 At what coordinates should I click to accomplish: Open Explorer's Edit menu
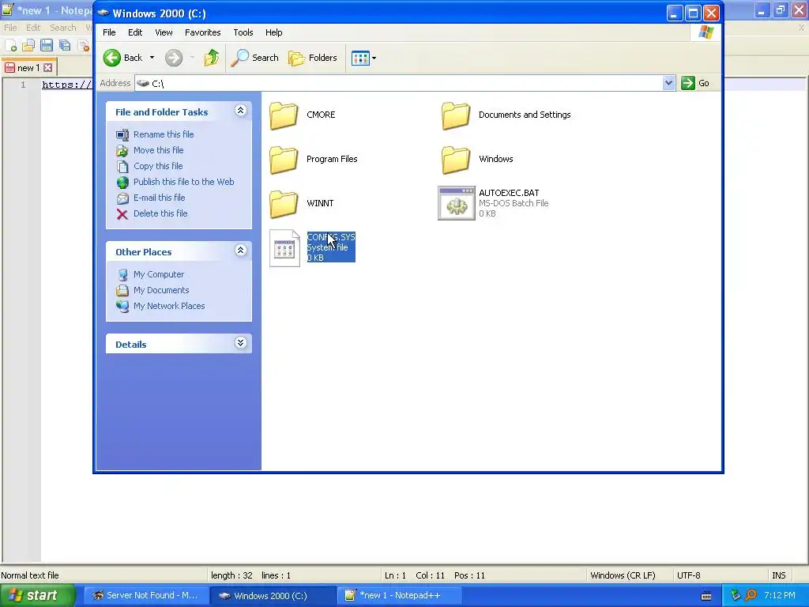point(135,32)
